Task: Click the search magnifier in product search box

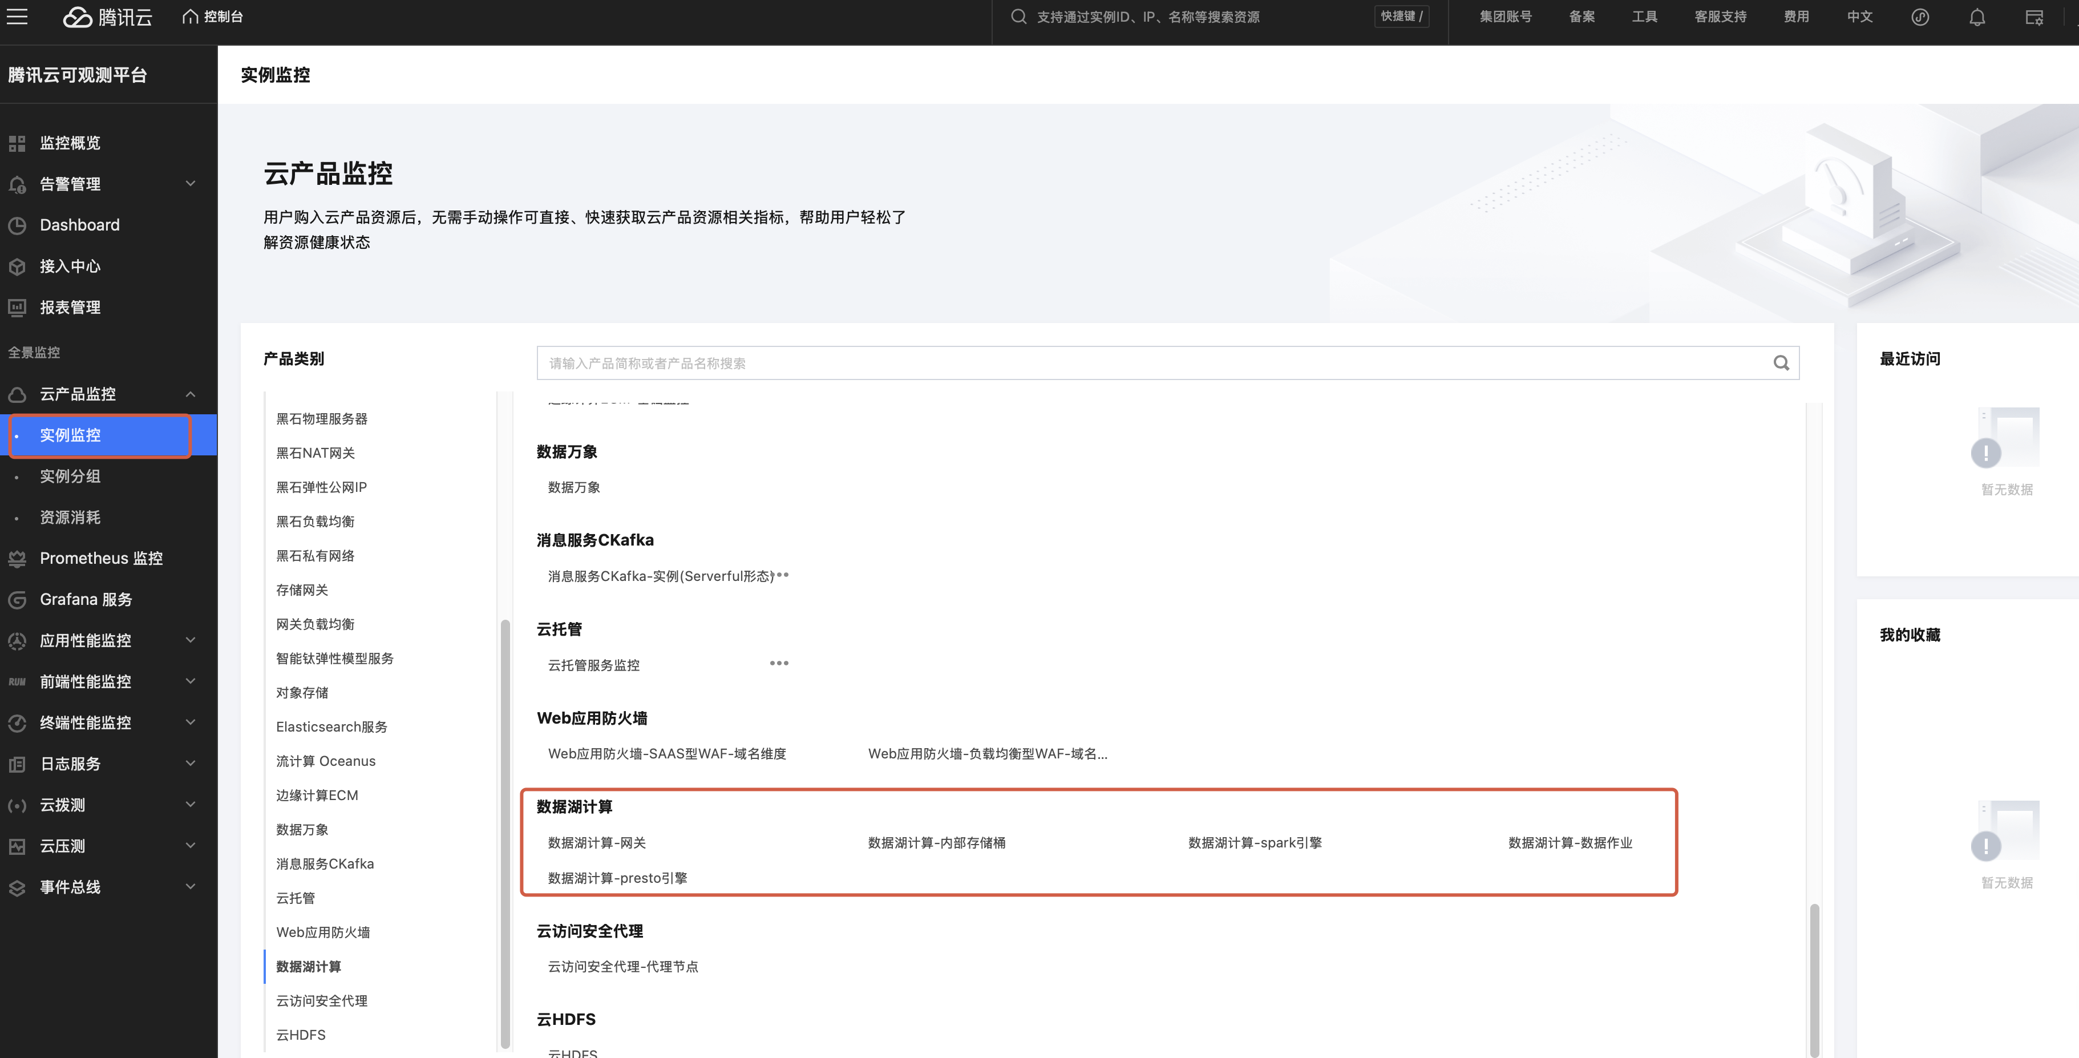Action: [x=1781, y=363]
